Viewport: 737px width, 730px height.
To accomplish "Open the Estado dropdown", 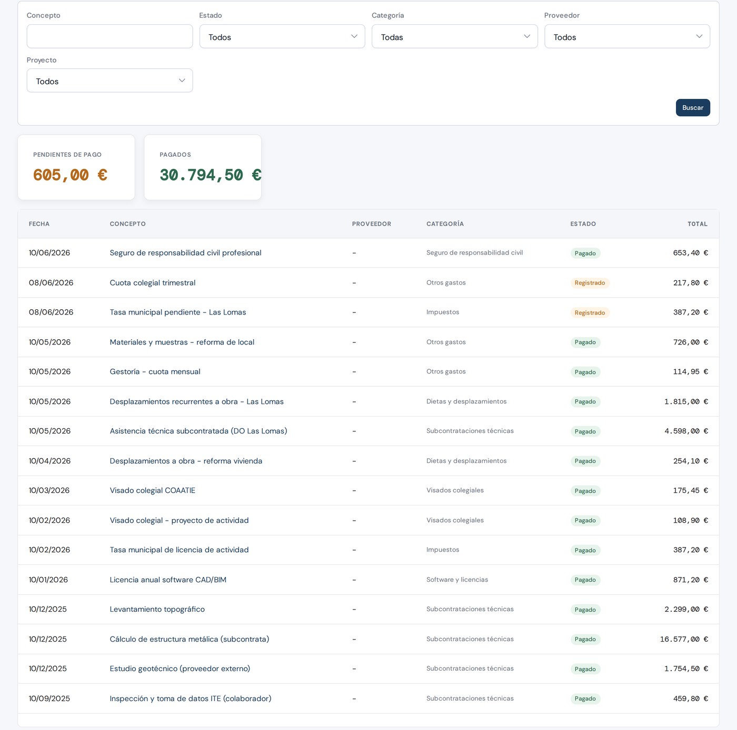I will (282, 36).
